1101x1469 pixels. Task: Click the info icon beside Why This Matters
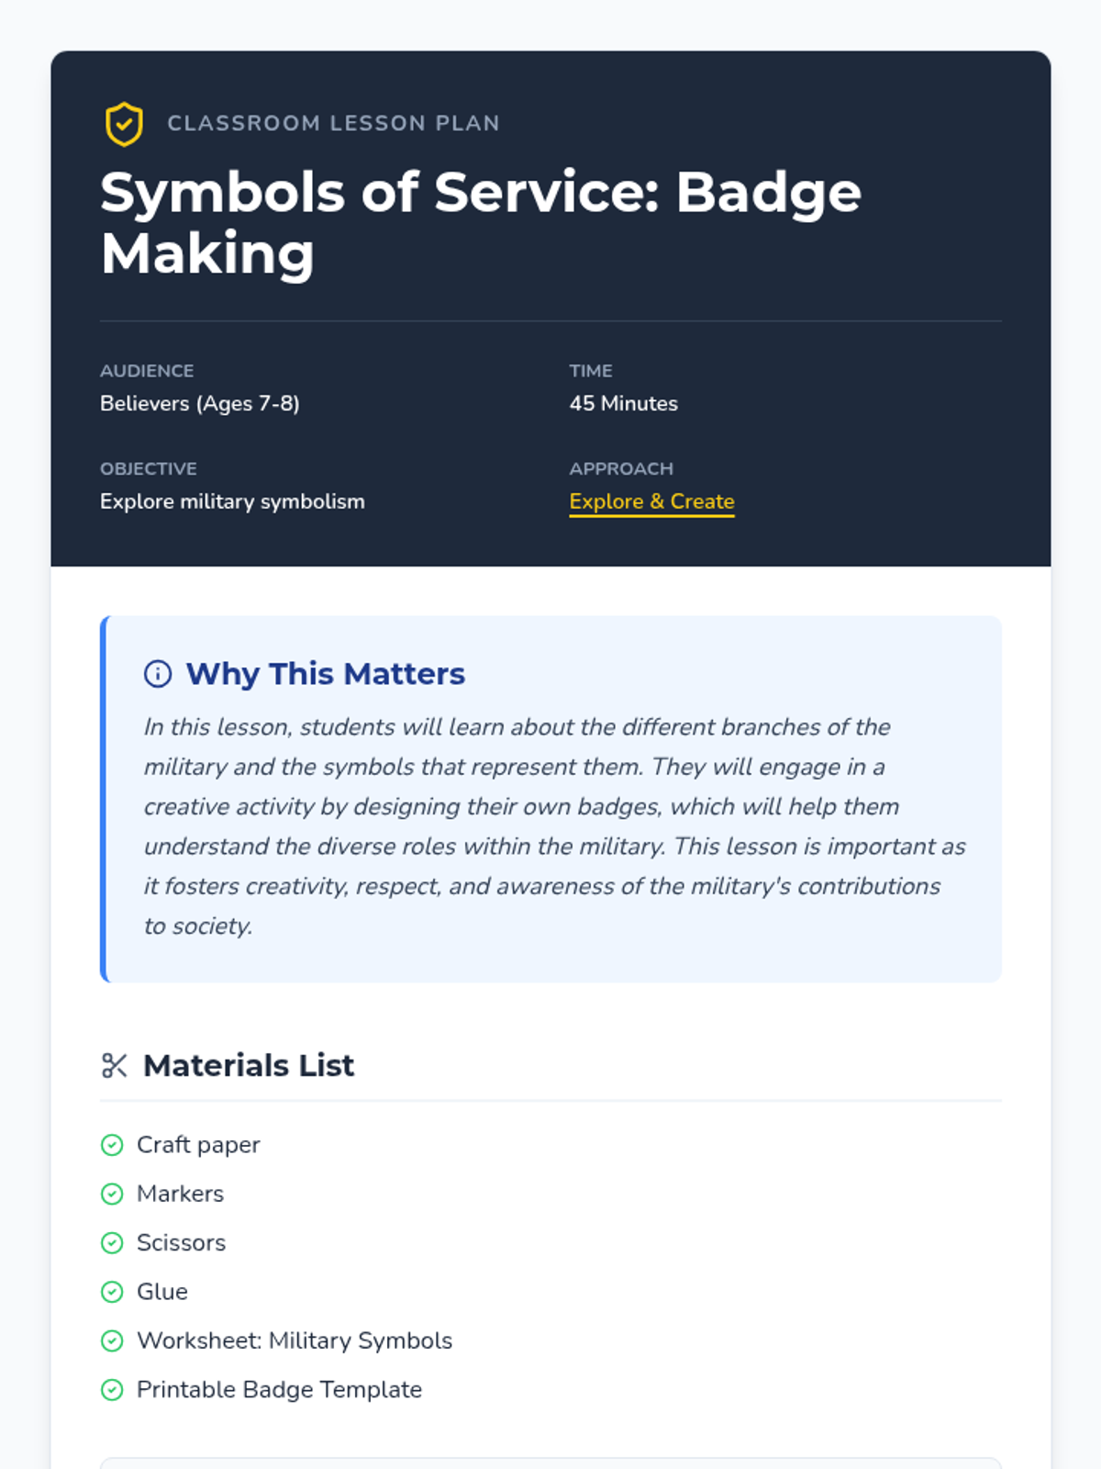pos(158,674)
